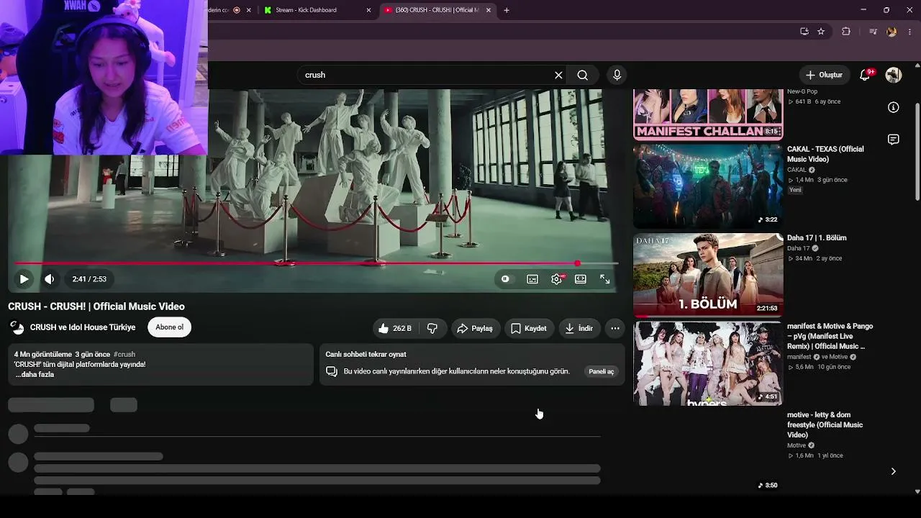Open the YouTube notifications bell
This screenshot has height=518, width=921.
point(866,75)
